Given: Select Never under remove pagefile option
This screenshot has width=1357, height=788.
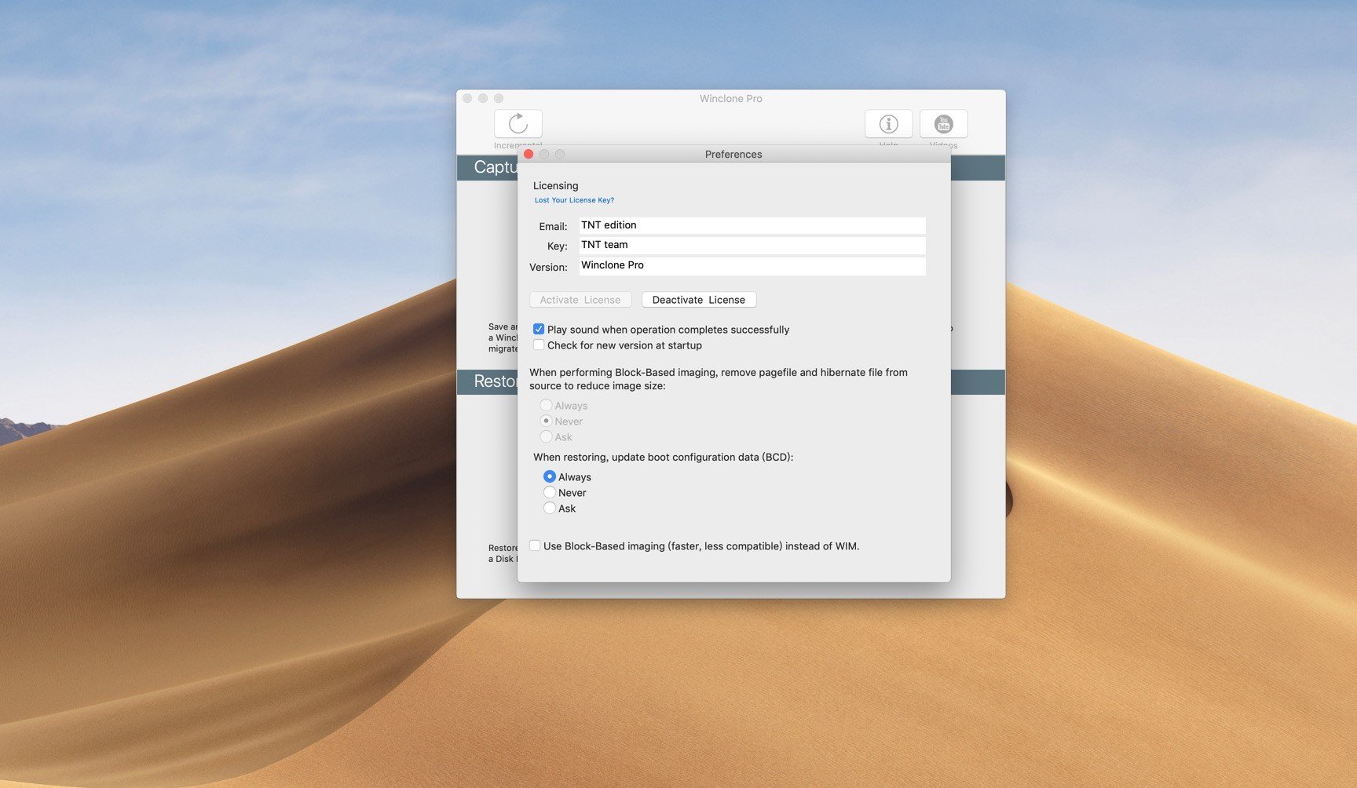Looking at the screenshot, I should coord(546,421).
